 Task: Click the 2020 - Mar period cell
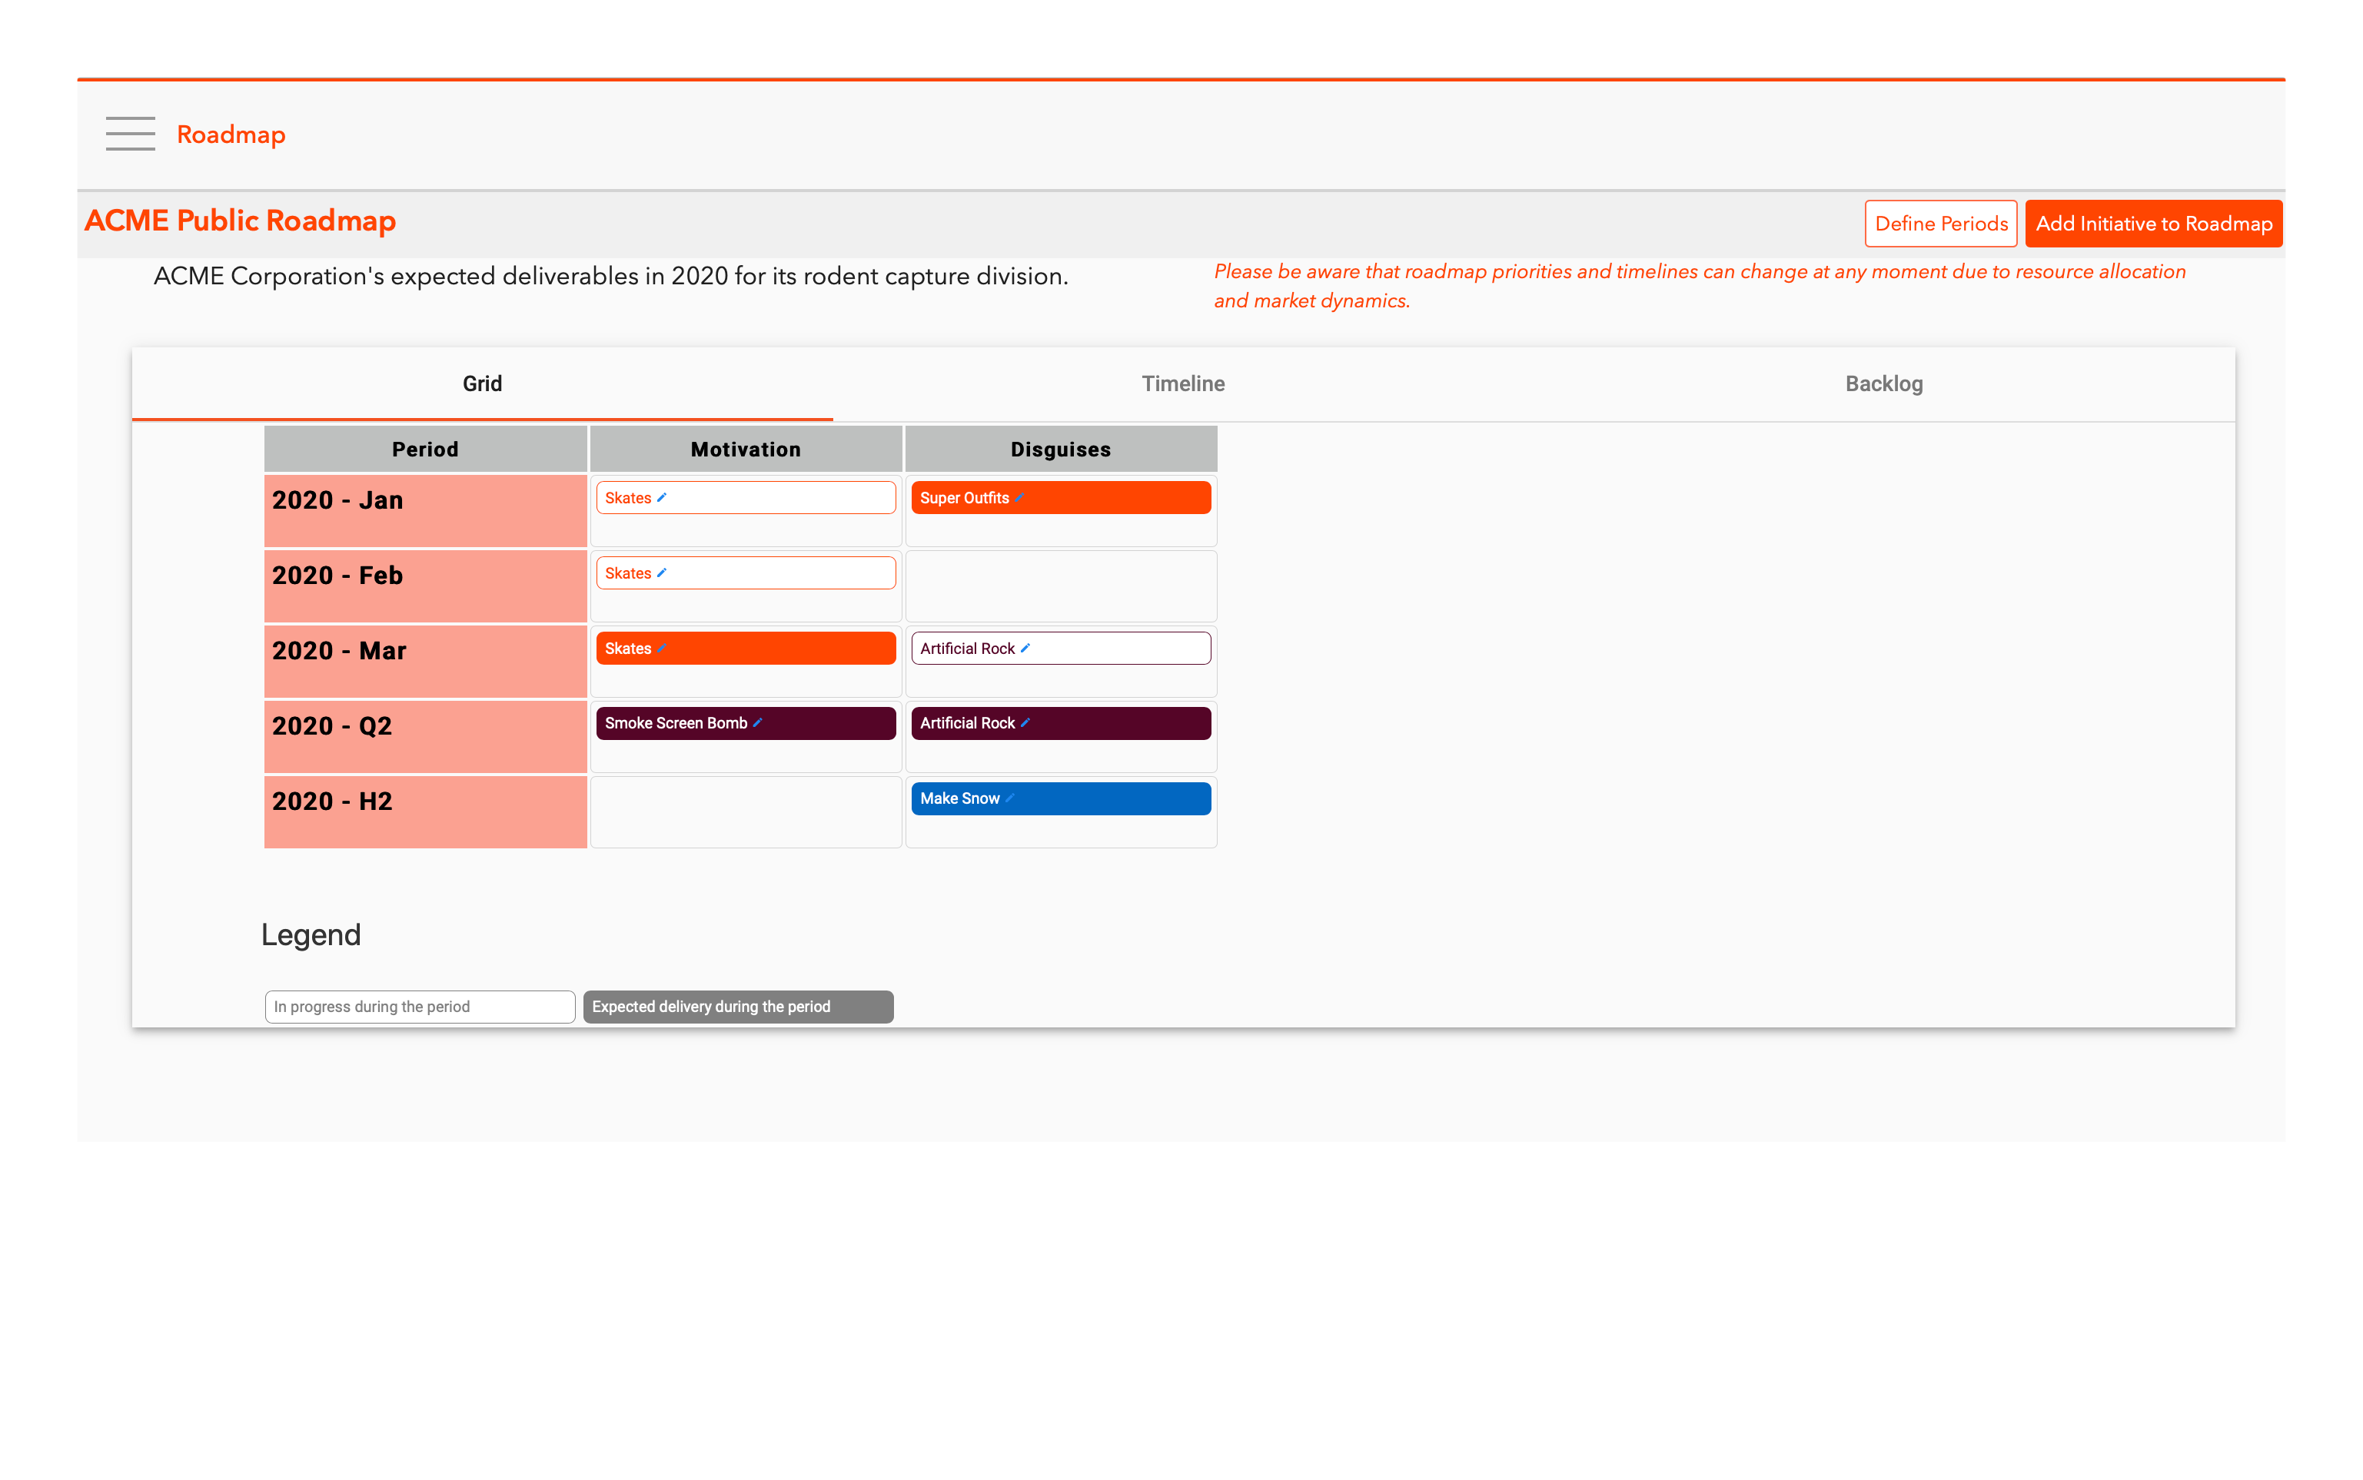(x=426, y=662)
